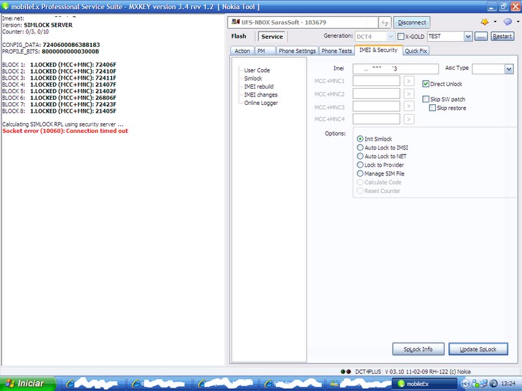
Task: Open the yellow star favorites icon
Action: click(x=485, y=22)
